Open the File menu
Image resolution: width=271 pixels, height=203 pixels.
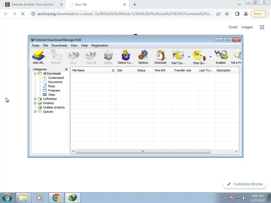pos(46,45)
